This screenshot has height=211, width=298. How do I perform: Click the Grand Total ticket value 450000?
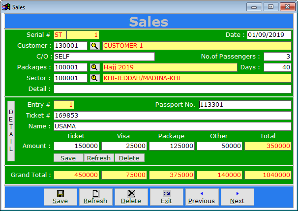tap(76, 175)
